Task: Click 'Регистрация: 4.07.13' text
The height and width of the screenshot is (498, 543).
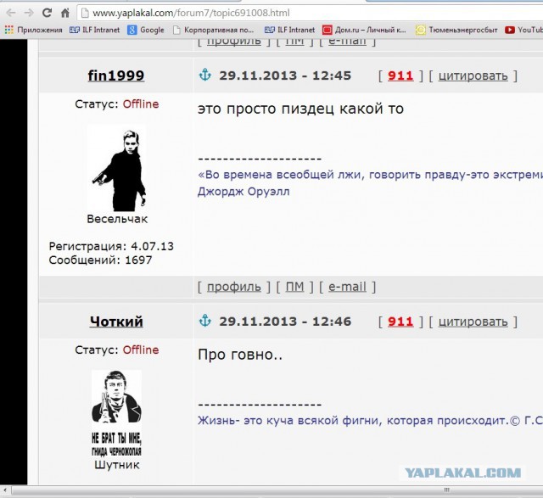Action: pos(111,246)
